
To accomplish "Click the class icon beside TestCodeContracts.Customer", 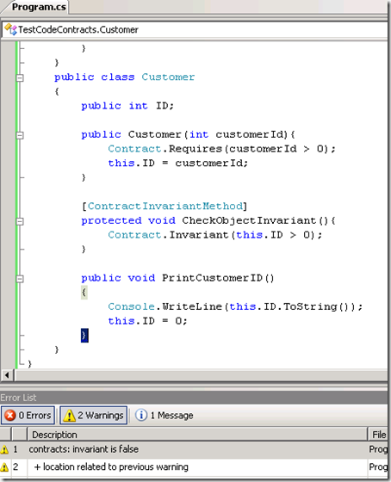I will click(x=11, y=29).
